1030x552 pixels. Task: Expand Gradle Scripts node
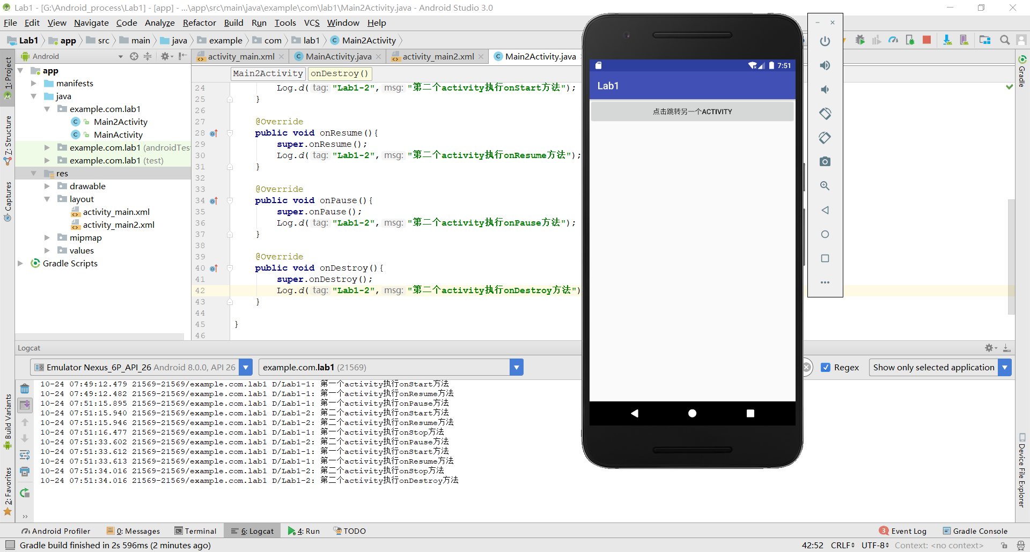pos(21,264)
